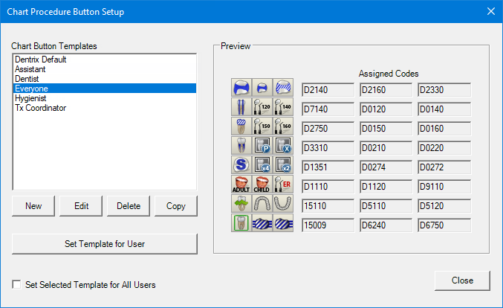Click the Delete template button
Image resolution: width=503 pixels, height=308 pixels.
pos(129,206)
